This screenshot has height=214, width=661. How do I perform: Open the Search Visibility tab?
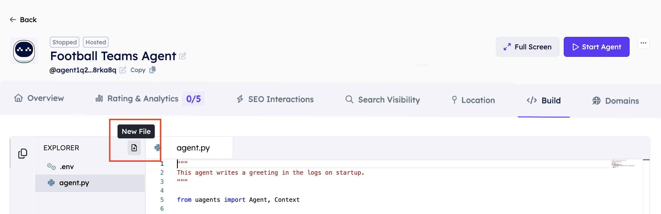(x=383, y=100)
